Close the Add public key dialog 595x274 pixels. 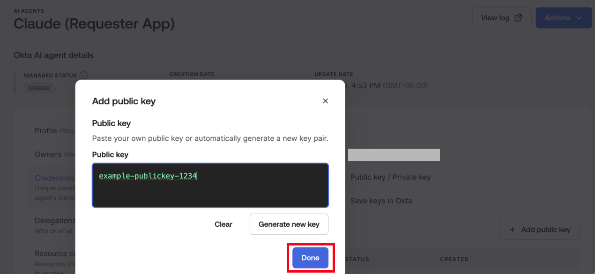325,101
